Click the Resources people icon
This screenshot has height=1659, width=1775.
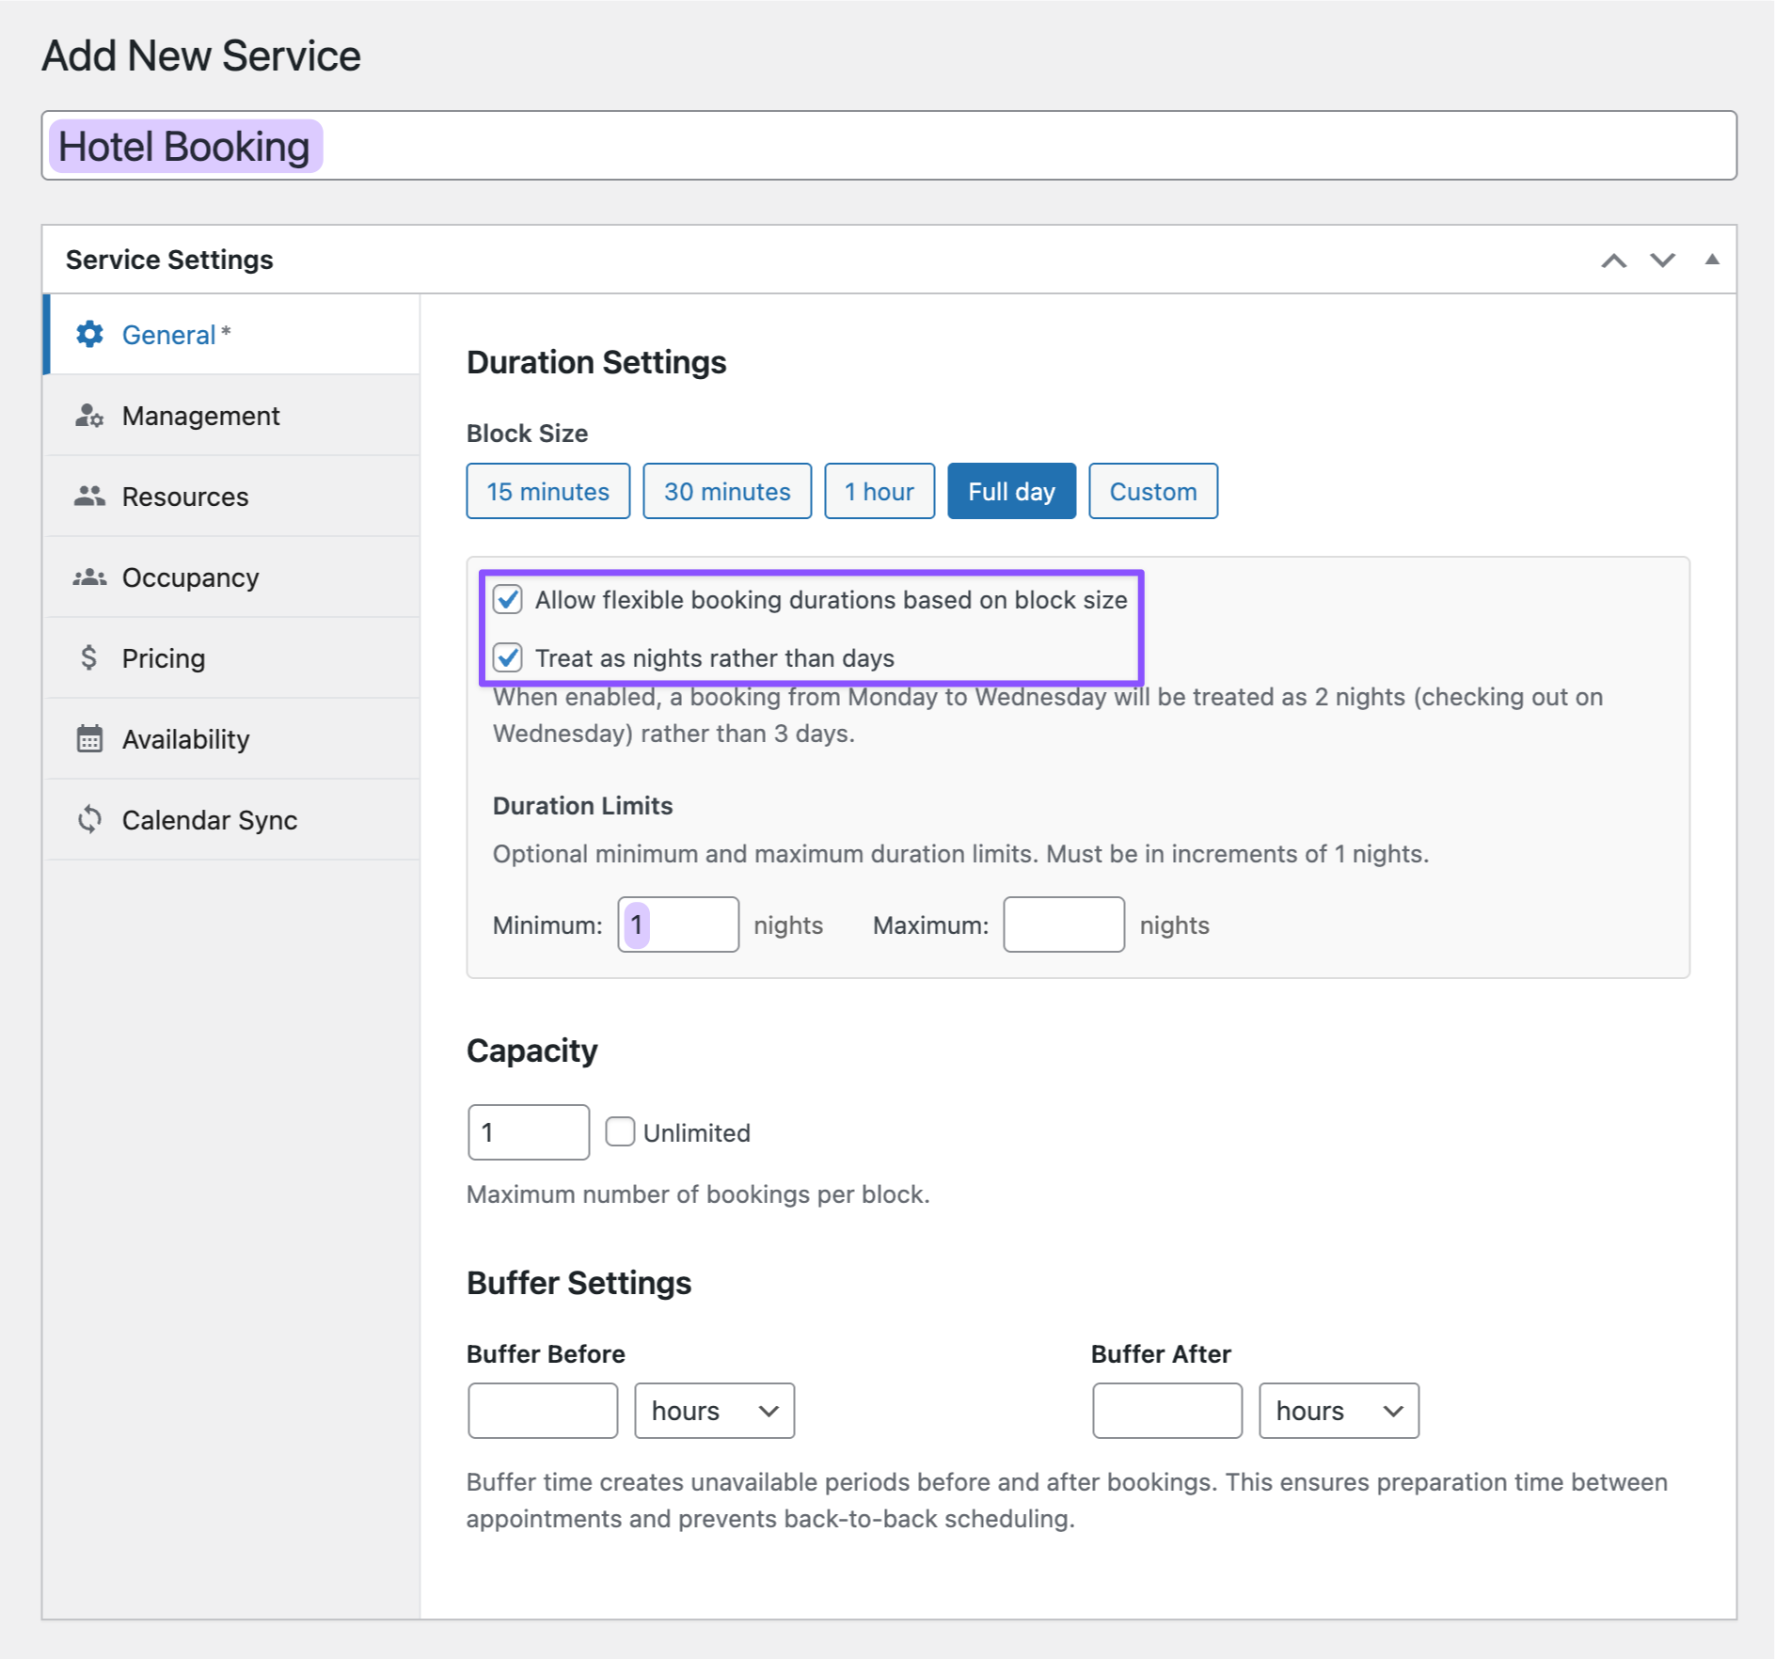point(89,497)
